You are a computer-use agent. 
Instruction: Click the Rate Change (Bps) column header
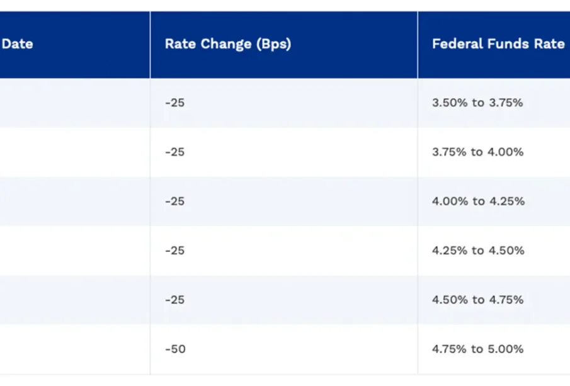[227, 44]
